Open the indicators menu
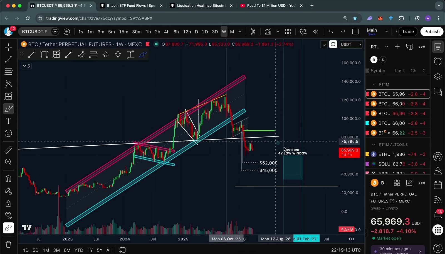Viewport: 445px width, 254px height. 268,32
